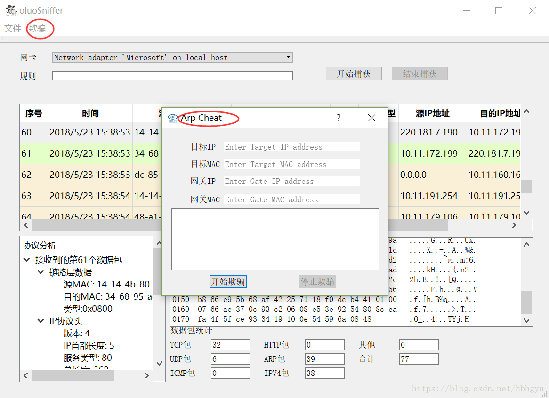549x398 pixels.
Task: Click hex dump scroll up arrow
Action: pyautogui.click(x=526, y=245)
